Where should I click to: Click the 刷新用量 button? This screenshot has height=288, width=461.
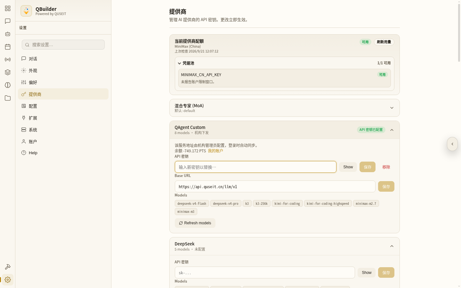[x=384, y=42]
